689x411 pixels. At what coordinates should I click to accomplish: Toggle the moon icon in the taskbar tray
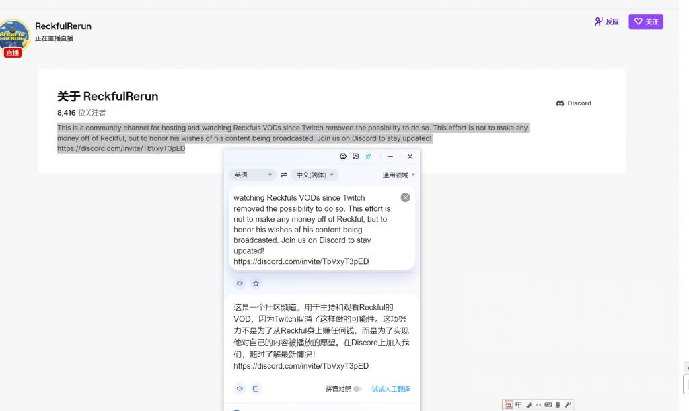pyautogui.click(x=528, y=404)
